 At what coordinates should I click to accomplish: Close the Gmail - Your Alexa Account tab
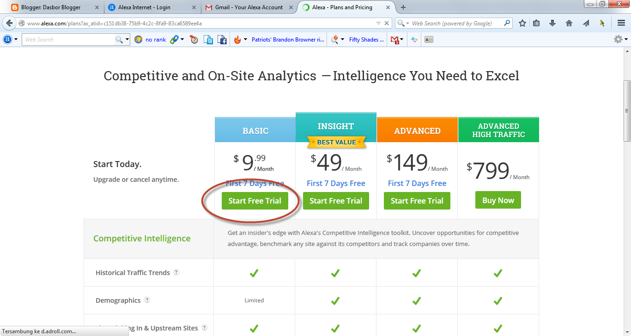coord(291,7)
